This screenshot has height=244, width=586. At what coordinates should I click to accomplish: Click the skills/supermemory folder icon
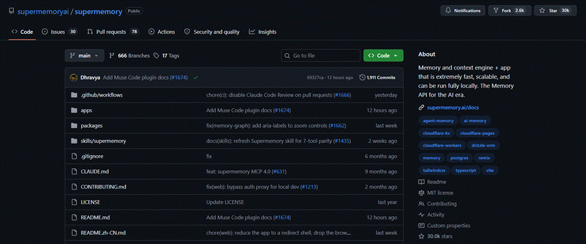[73, 141]
